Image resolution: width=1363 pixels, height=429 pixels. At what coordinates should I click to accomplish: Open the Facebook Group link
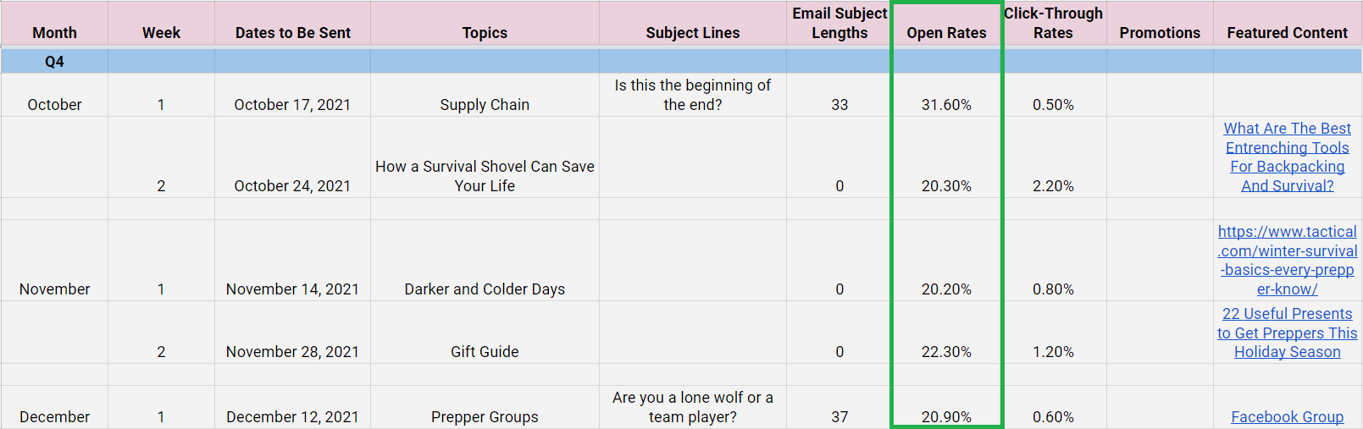[1287, 416]
